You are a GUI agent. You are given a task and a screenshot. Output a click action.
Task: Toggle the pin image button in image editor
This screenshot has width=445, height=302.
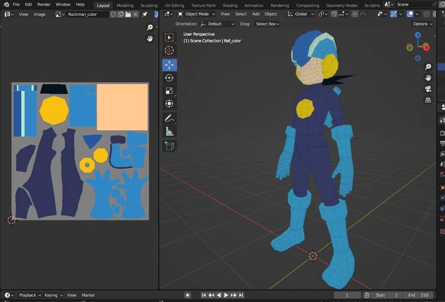tap(145, 14)
